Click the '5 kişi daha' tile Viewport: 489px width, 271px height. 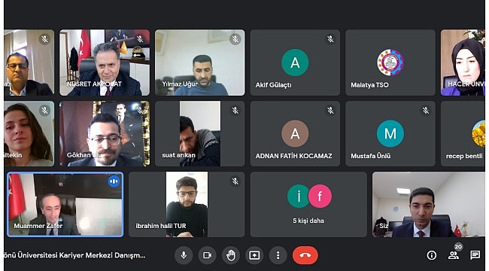(x=308, y=205)
